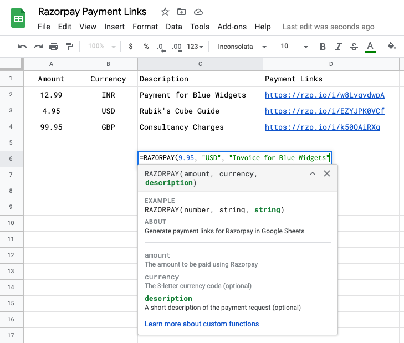This screenshot has height=343, width=404.
Task: Click the Redo icon
Action: [38, 47]
